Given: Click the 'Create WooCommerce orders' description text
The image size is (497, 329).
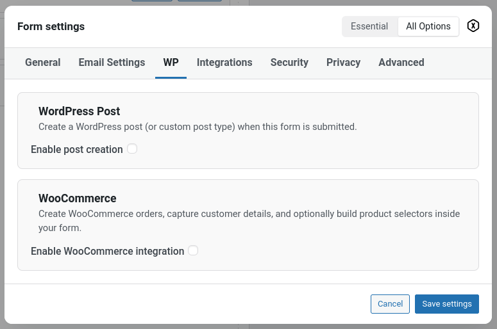Looking at the screenshot, I should [x=249, y=221].
